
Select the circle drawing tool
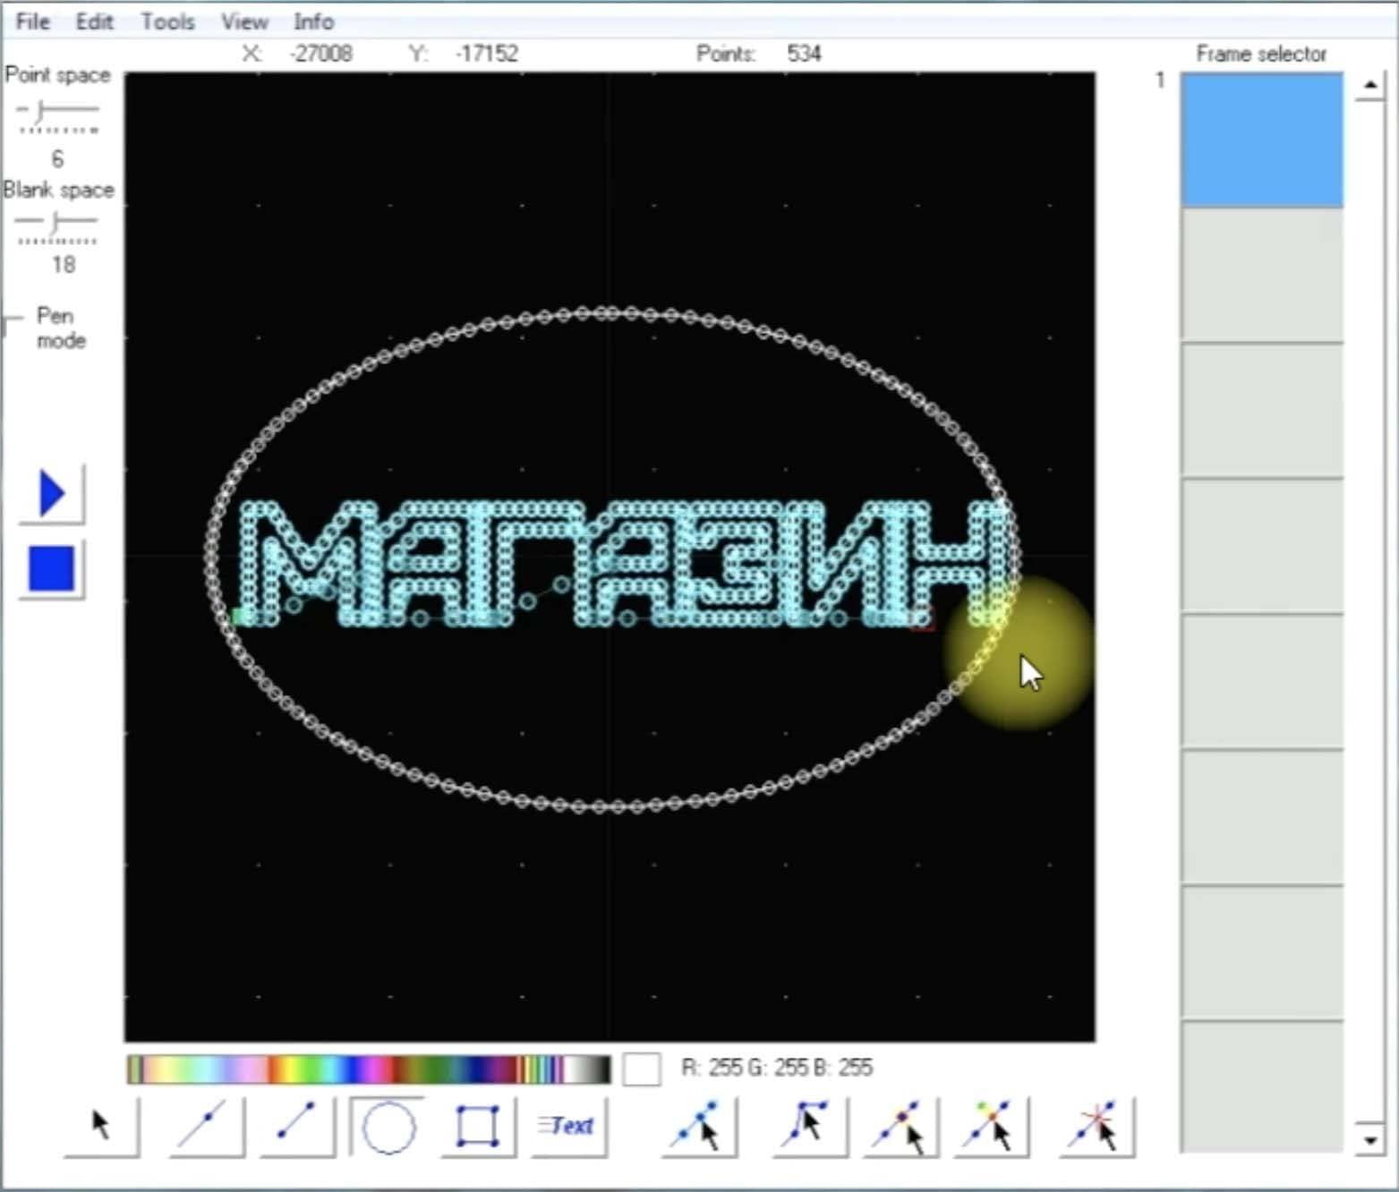coord(388,1127)
